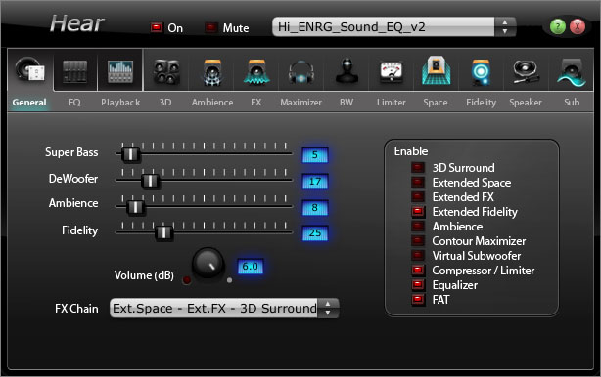Viewport: 601px width, 377px height.
Task: Switch to the Ambience tab label
Action: [212, 103]
